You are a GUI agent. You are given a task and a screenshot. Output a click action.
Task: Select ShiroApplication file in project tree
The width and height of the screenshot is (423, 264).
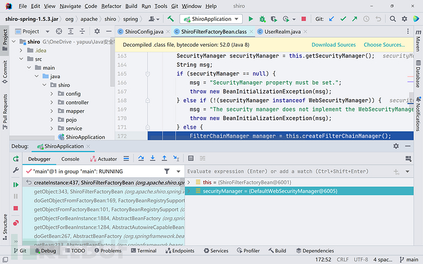click(x=82, y=137)
